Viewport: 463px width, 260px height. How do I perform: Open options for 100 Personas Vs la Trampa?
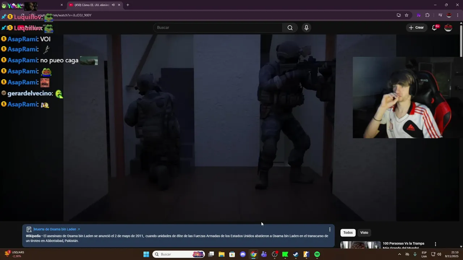[x=436, y=244]
